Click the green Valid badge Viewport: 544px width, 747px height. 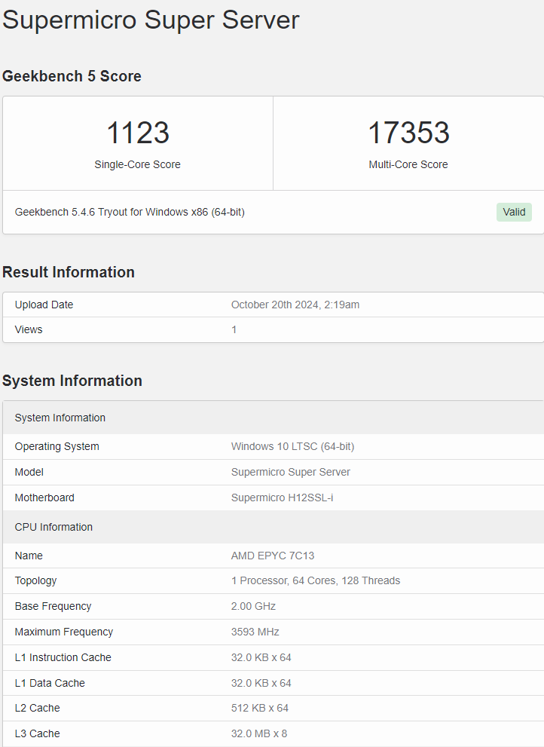514,212
